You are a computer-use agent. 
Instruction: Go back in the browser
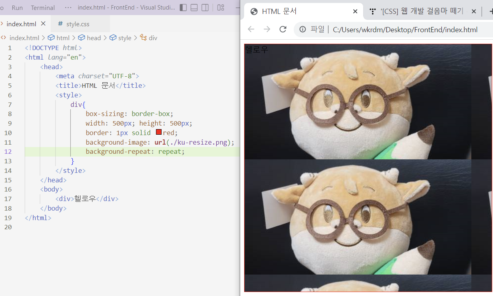point(251,29)
